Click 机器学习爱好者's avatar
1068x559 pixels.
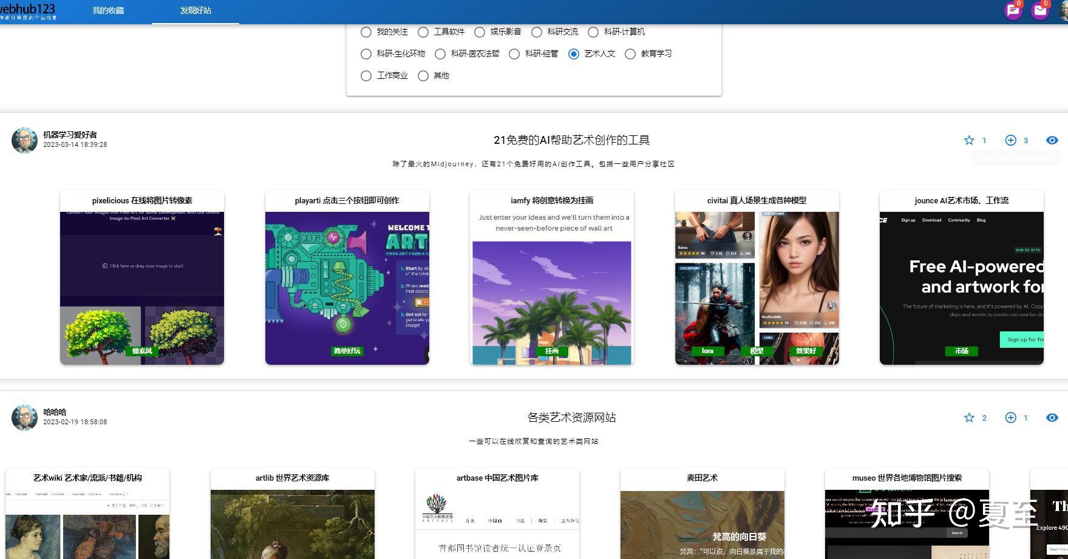(x=24, y=140)
